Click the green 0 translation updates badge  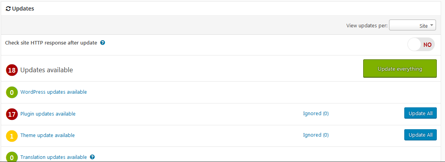[12, 157]
